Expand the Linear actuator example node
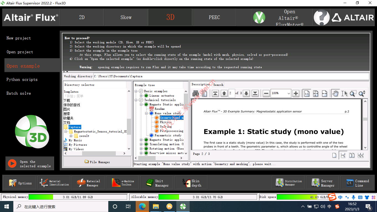 (141, 96)
